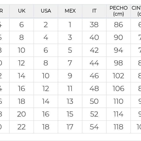Click the PECHO (cm) column header
141x141 pixels.
point(118,11)
